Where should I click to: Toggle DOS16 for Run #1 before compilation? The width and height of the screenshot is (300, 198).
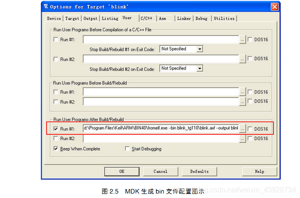pos(250,39)
